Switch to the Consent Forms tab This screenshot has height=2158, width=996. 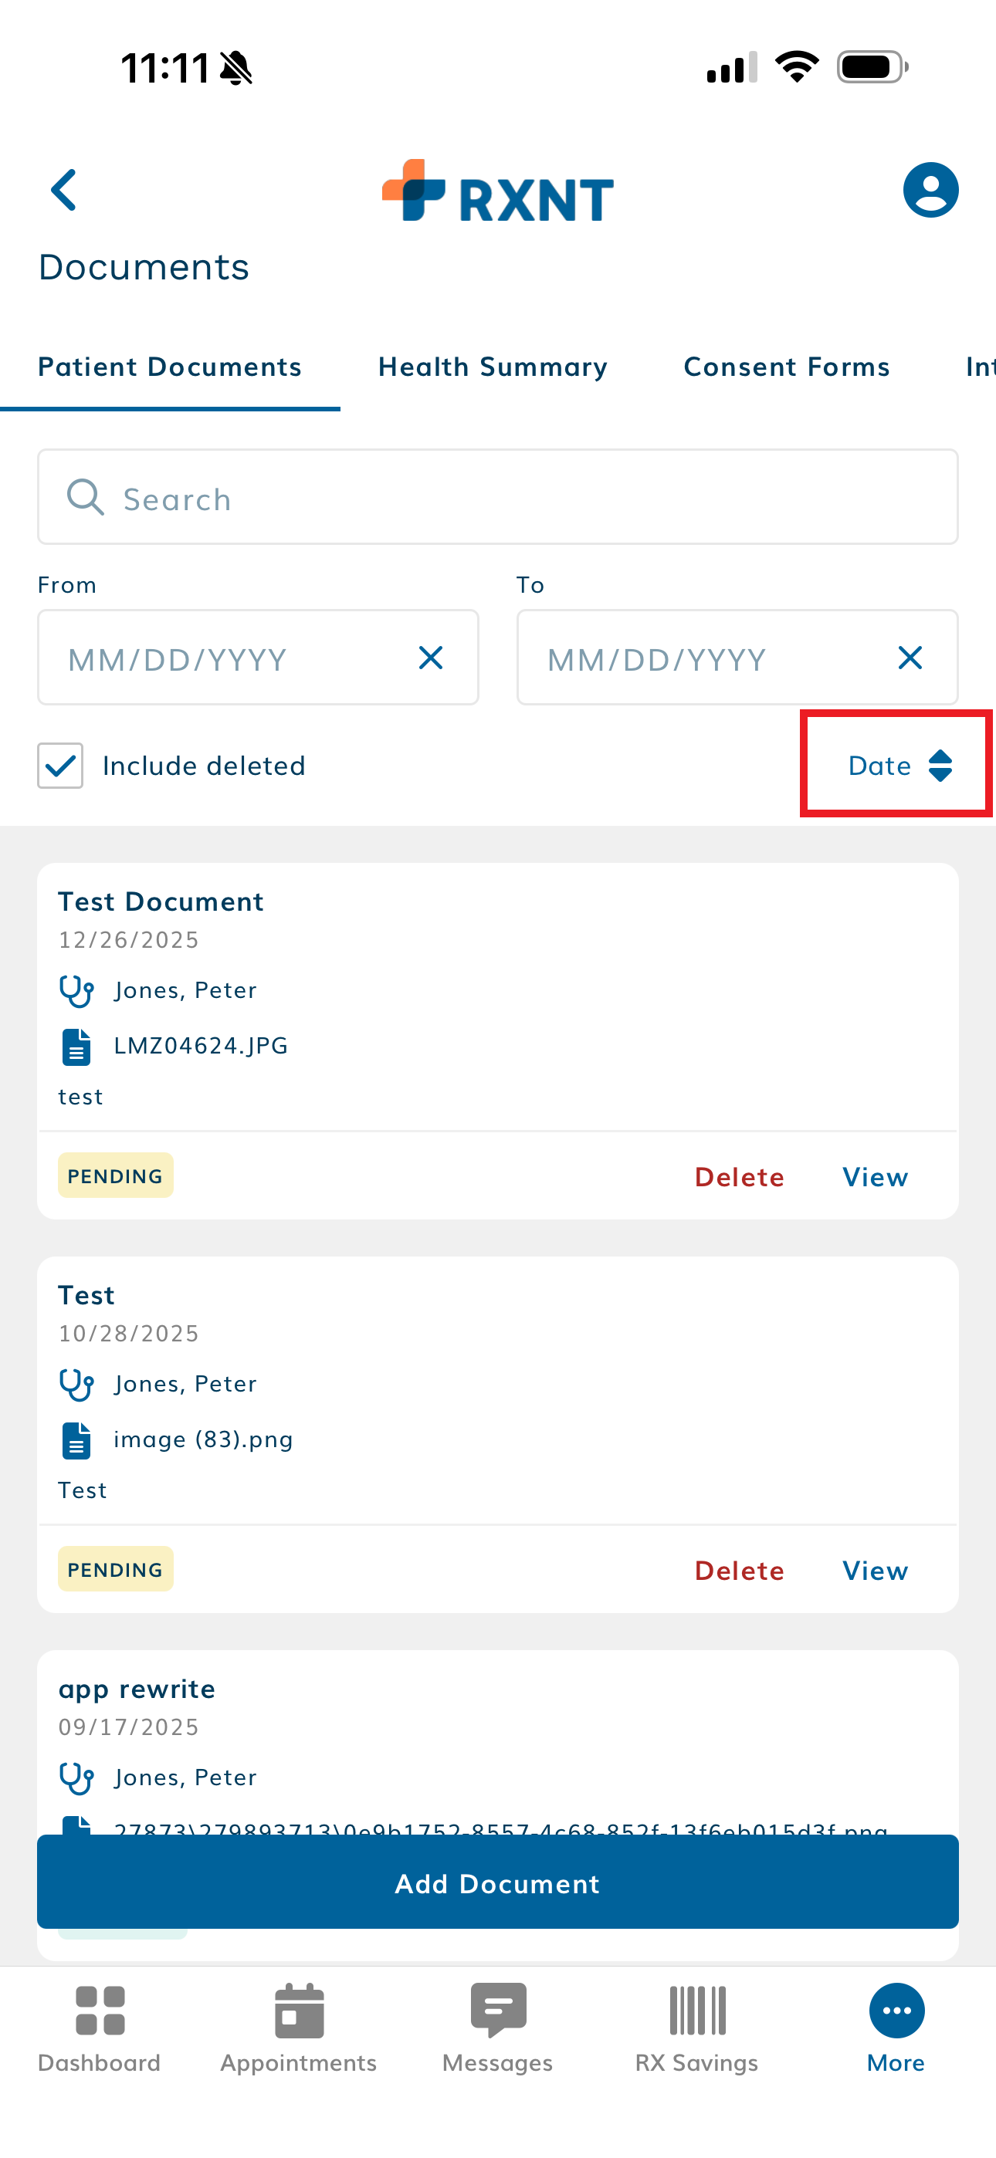pyautogui.click(x=787, y=367)
